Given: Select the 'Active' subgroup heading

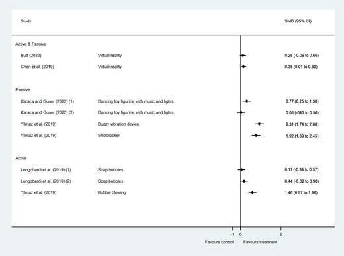Looking at the screenshot, I should [21, 158].
